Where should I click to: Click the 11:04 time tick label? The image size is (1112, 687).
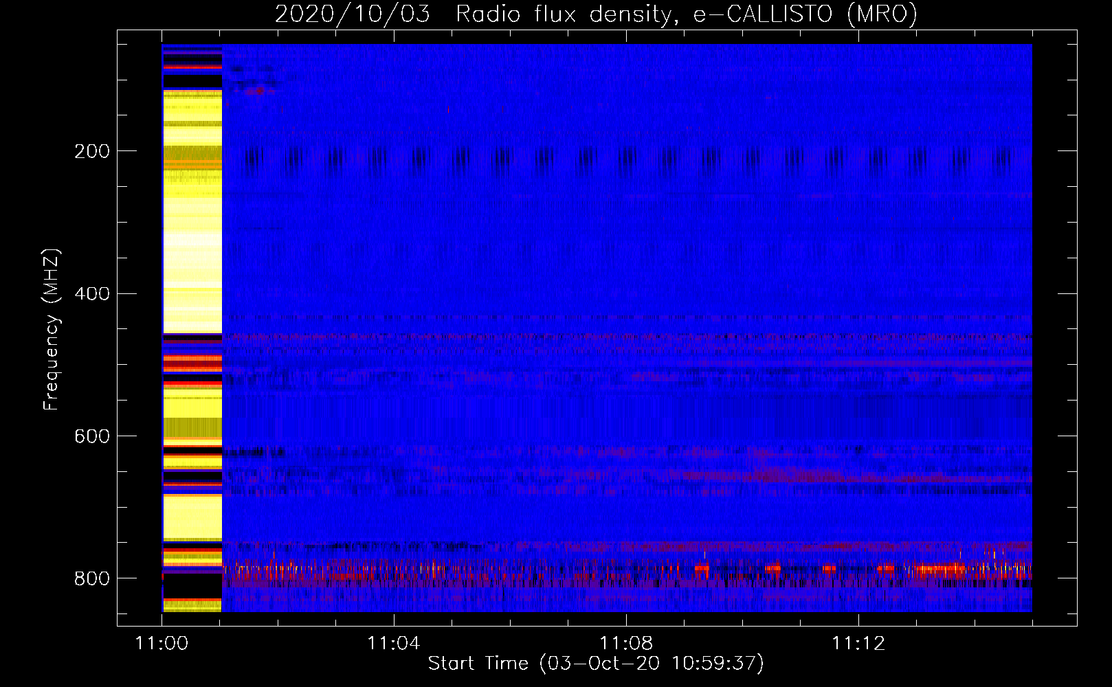394,644
